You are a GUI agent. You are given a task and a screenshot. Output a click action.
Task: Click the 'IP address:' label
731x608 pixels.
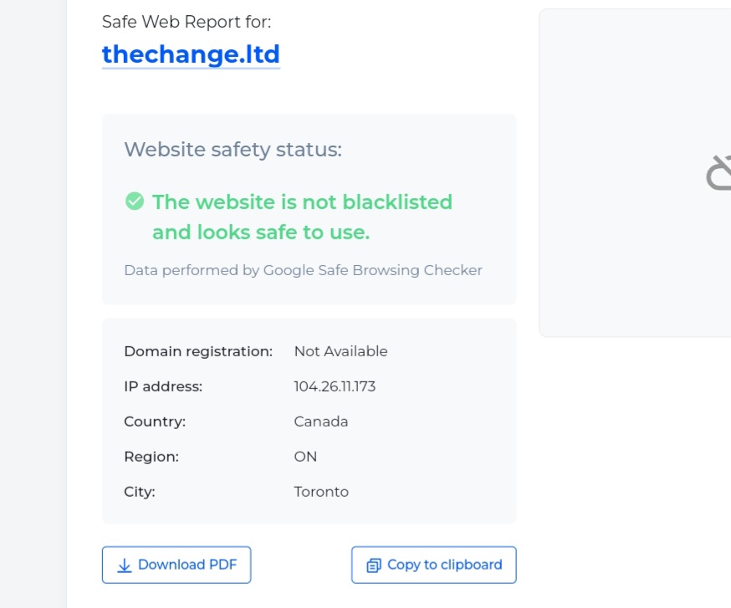tap(163, 386)
